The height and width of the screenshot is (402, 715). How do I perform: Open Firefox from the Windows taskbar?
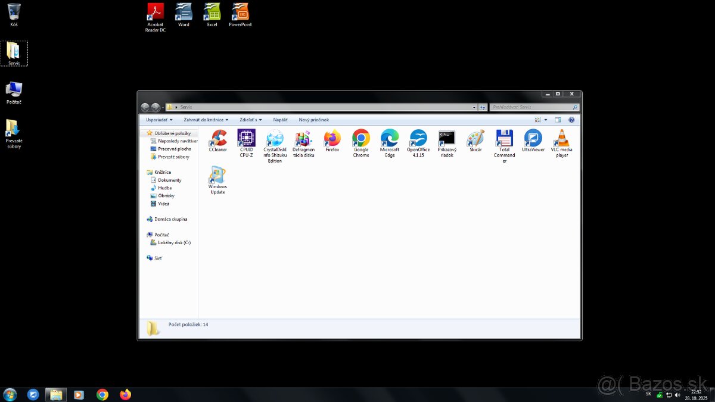[x=125, y=394]
